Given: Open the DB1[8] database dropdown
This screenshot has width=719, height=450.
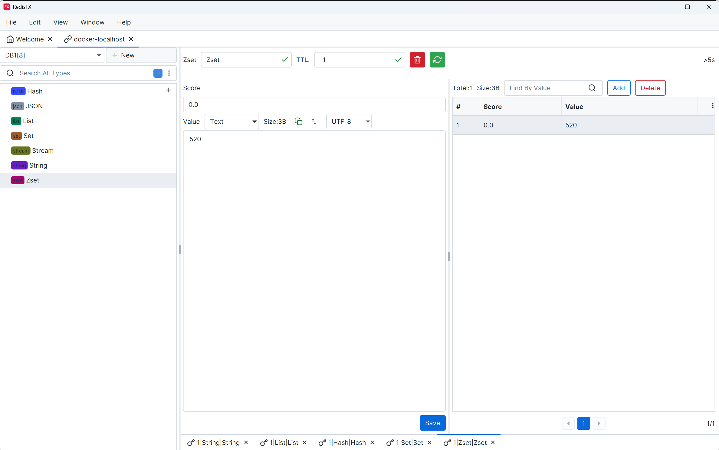Looking at the screenshot, I should tap(52, 55).
